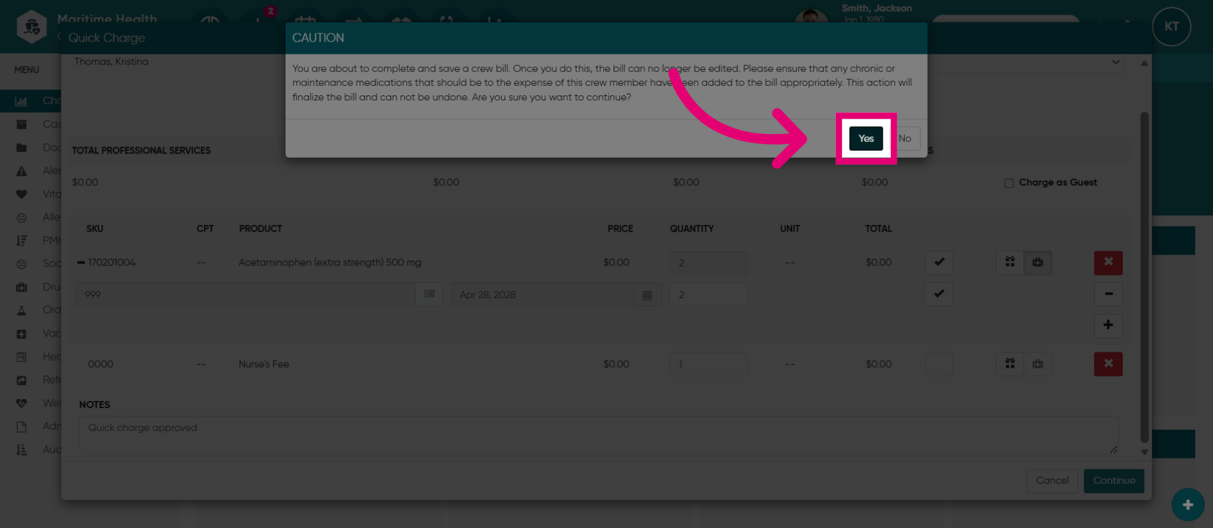Image resolution: width=1213 pixels, height=528 pixels.
Task: Click the medkit icon on the Acetaminophen row
Action: point(1037,262)
